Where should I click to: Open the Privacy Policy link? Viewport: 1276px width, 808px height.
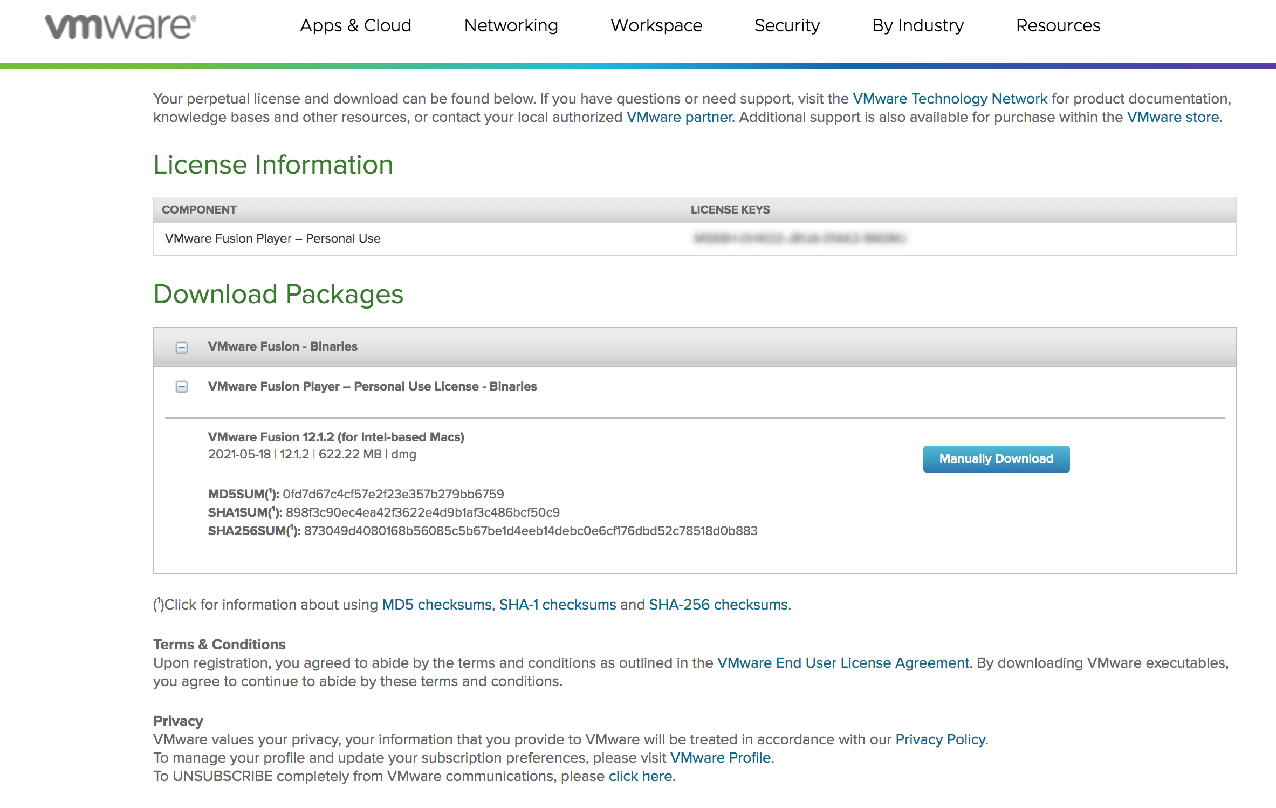(941, 739)
